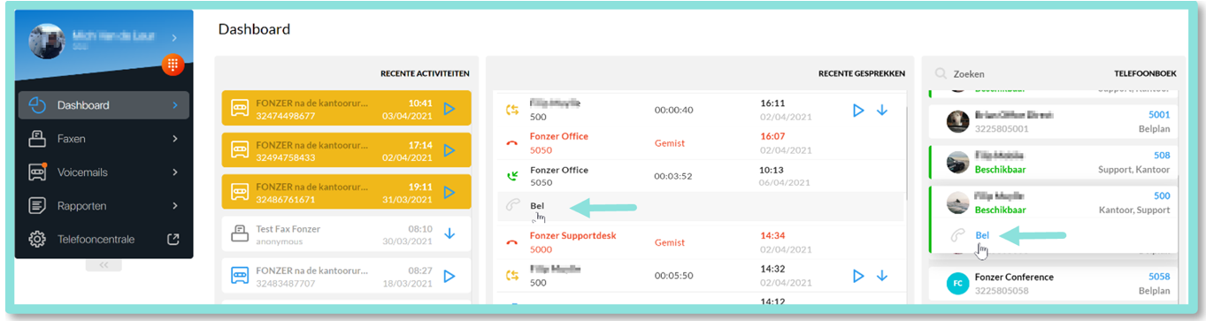Open the Rapporten menu item
Screen dimensions: 1206x321
coord(104,206)
